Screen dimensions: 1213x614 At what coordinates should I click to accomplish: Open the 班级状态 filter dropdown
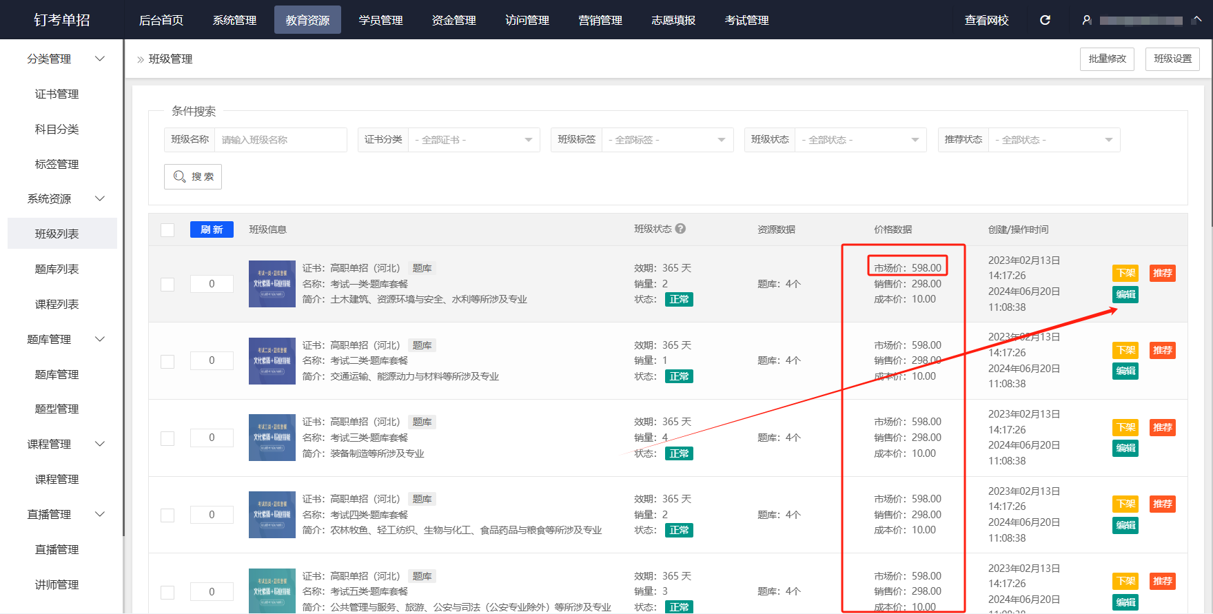tap(859, 140)
